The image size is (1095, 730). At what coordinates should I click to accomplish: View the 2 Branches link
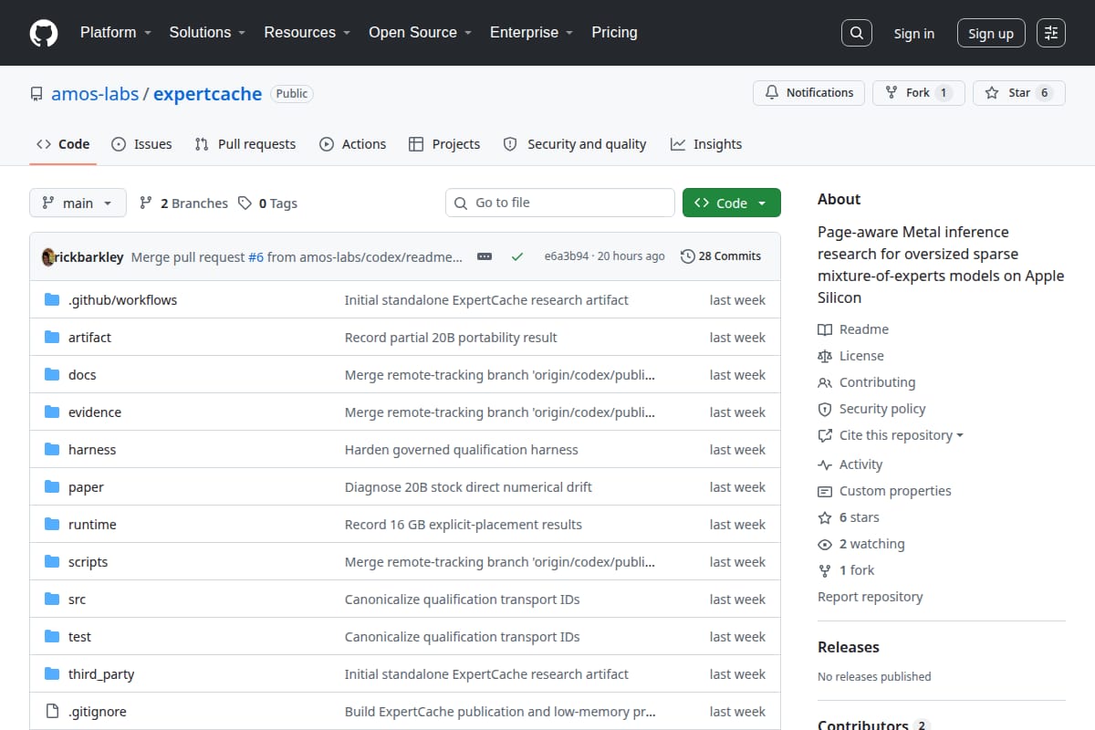coord(183,203)
